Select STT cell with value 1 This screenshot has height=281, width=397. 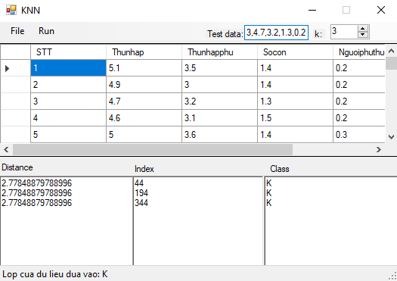click(x=68, y=68)
